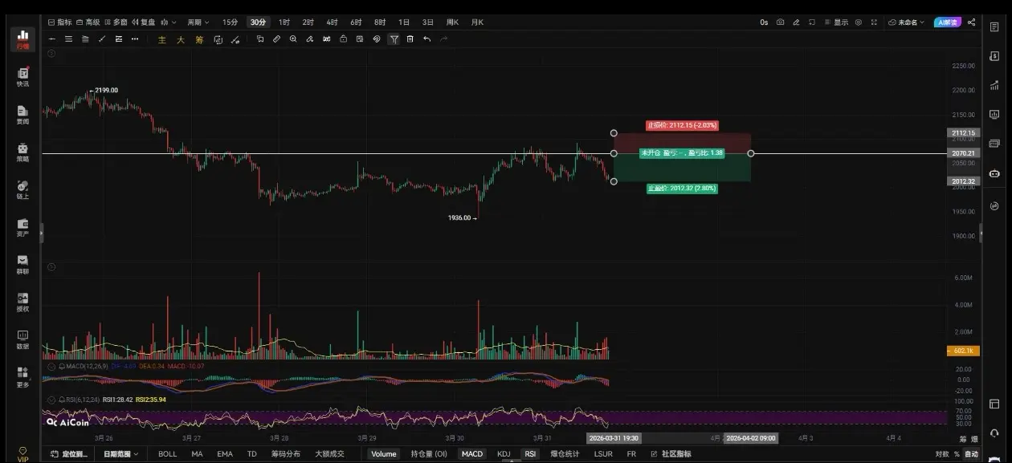
Task: Open the 数据 data sidebar icon
Action: (22, 340)
